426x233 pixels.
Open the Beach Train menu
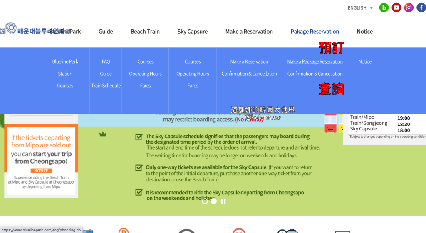pyautogui.click(x=145, y=32)
